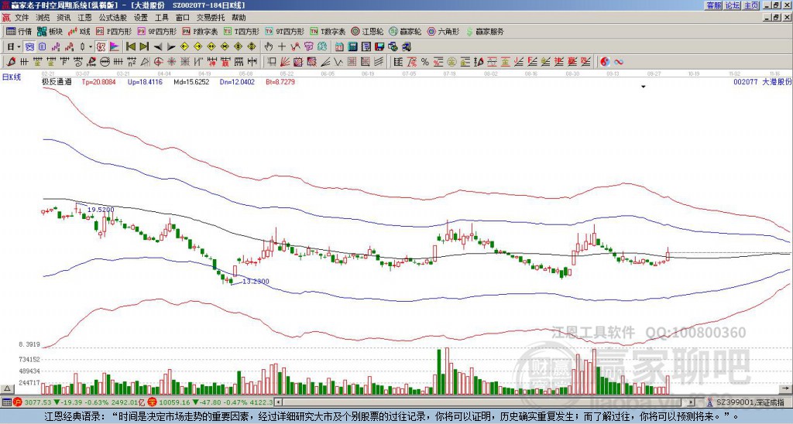Select the percent % tool
Image resolution: width=793 pixels, height=424 pixels.
point(425,62)
